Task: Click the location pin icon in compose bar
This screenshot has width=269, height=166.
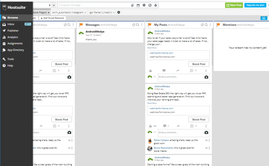Action: 144,5
